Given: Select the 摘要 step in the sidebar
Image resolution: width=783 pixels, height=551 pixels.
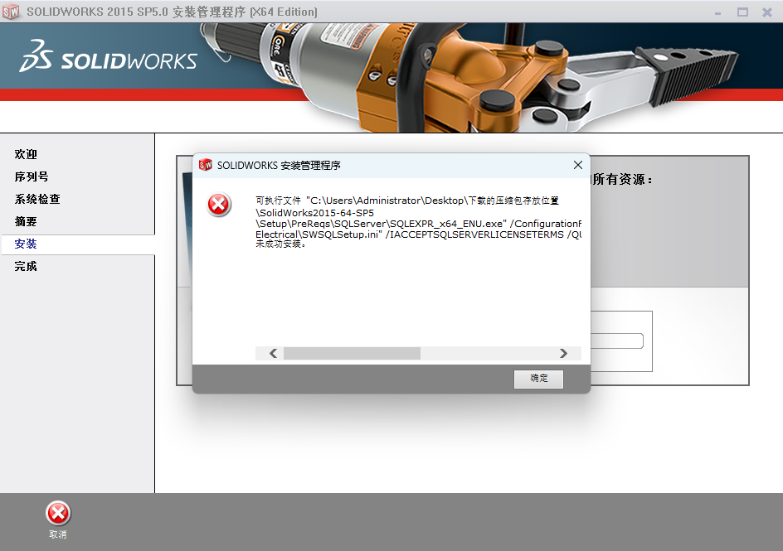Looking at the screenshot, I should click(27, 221).
